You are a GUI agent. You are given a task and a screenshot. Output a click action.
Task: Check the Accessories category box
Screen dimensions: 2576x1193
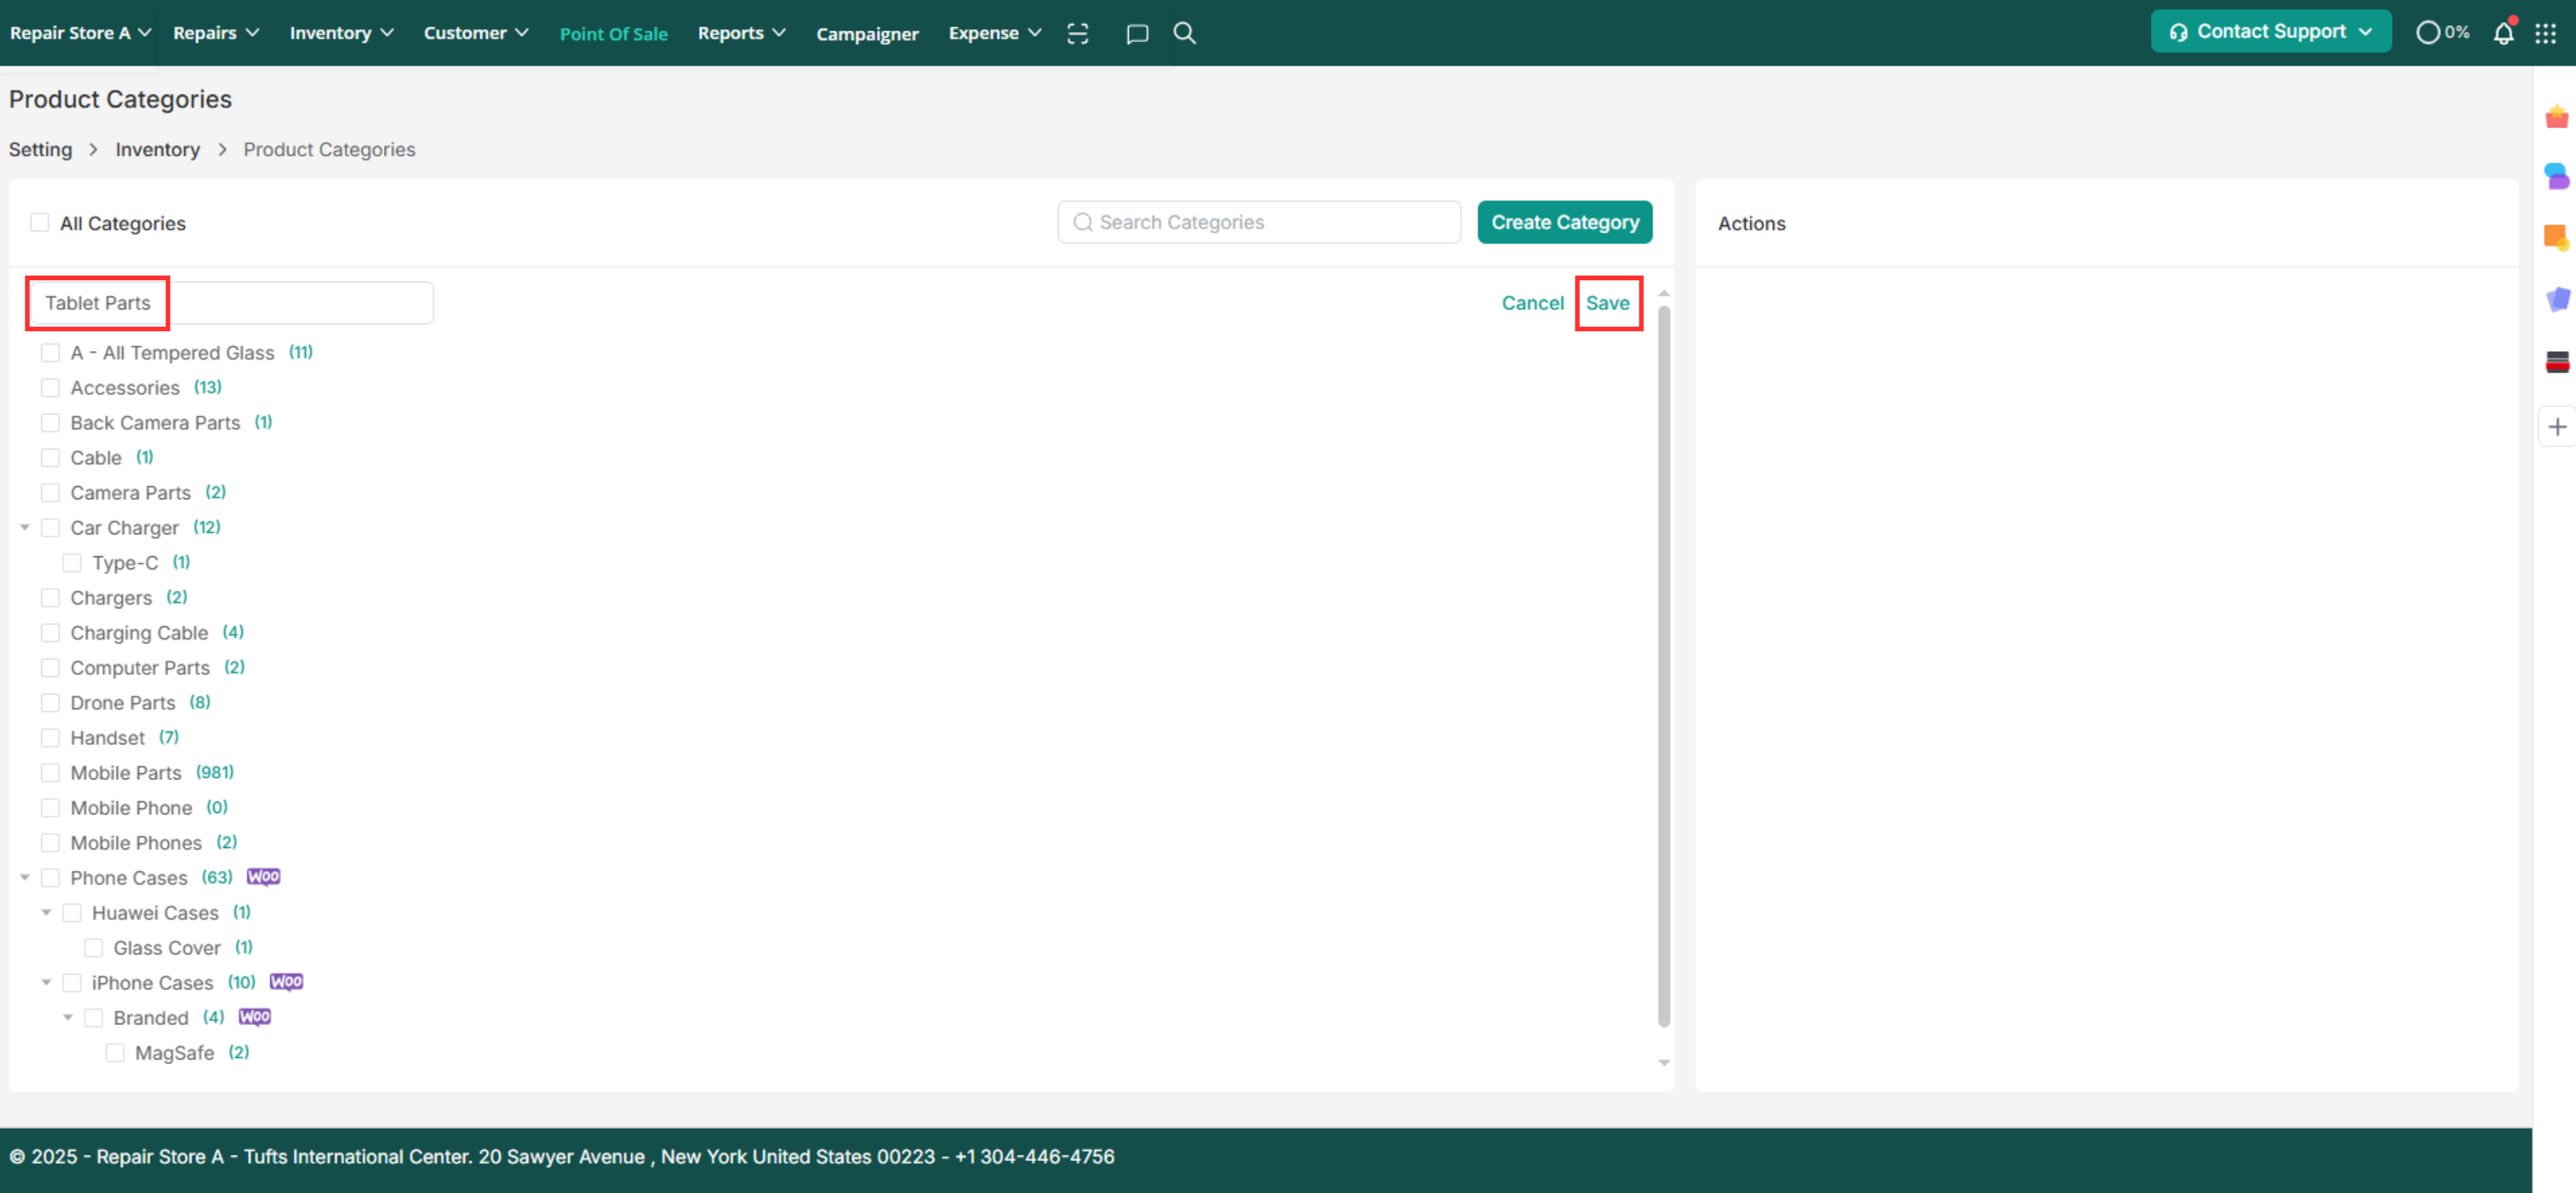(50, 387)
